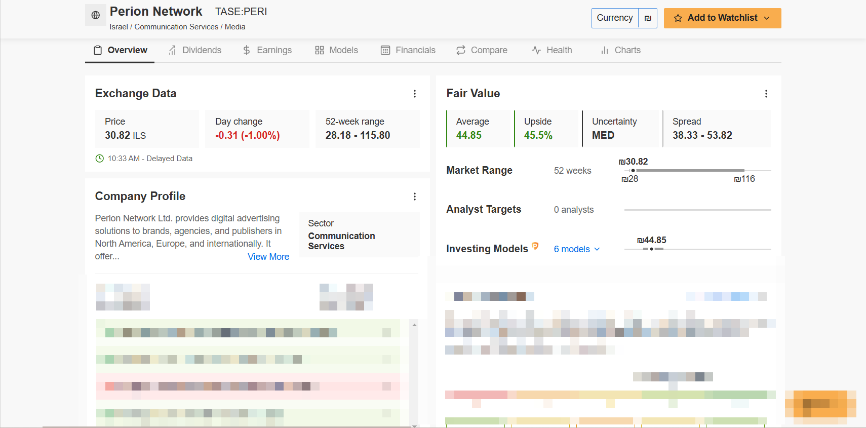Open the Models tab
866x428 pixels.
pos(337,50)
